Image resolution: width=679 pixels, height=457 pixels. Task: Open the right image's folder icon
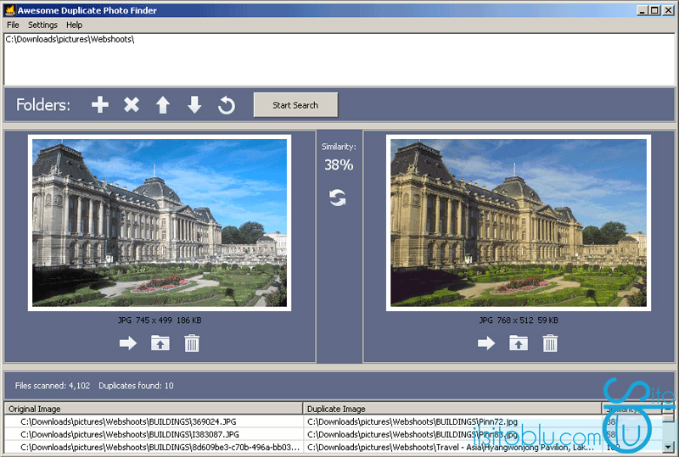click(519, 343)
